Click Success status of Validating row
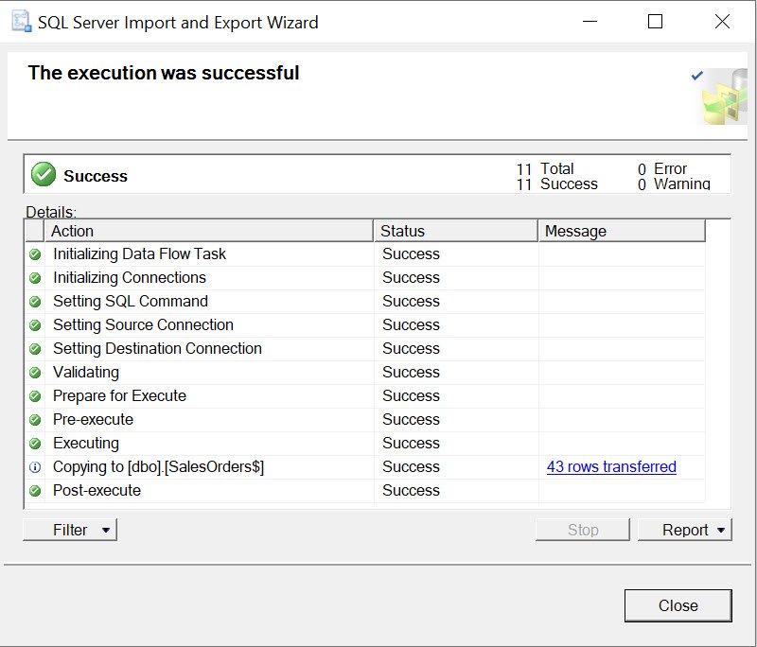 pyautogui.click(x=411, y=372)
